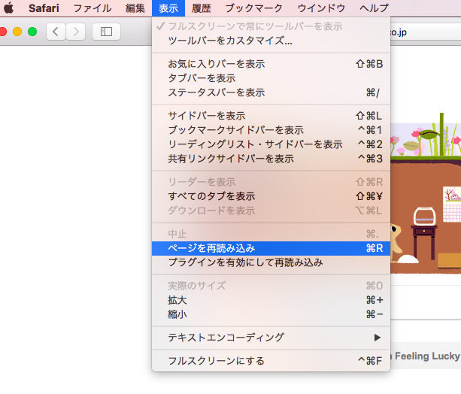Image resolution: width=461 pixels, height=394 pixels.
Task: Close the open 表示 menu
Action: (168, 8)
